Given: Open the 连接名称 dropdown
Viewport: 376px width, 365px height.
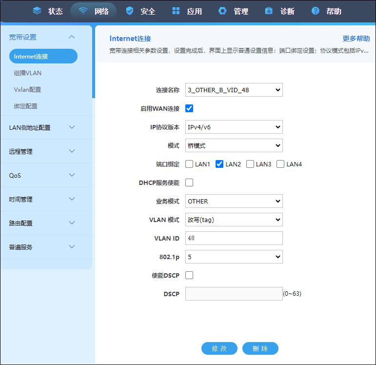Looking at the screenshot, I should [x=234, y=90].
